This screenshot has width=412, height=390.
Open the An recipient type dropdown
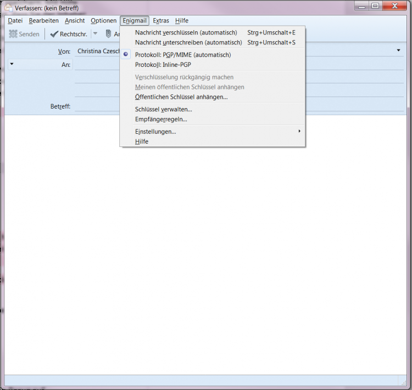pos(12,64)
